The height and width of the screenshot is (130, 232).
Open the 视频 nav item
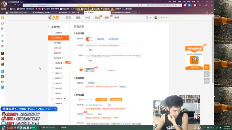coord(97,18)
